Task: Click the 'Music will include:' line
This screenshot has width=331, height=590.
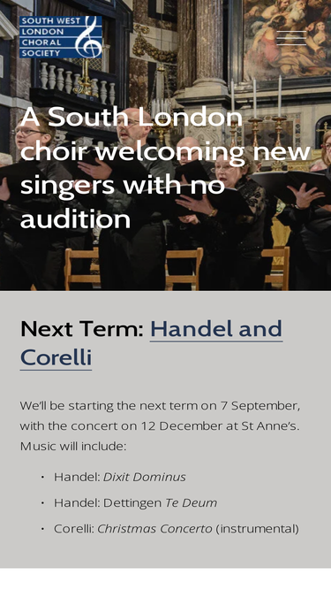Action: (x=73, y=447)
